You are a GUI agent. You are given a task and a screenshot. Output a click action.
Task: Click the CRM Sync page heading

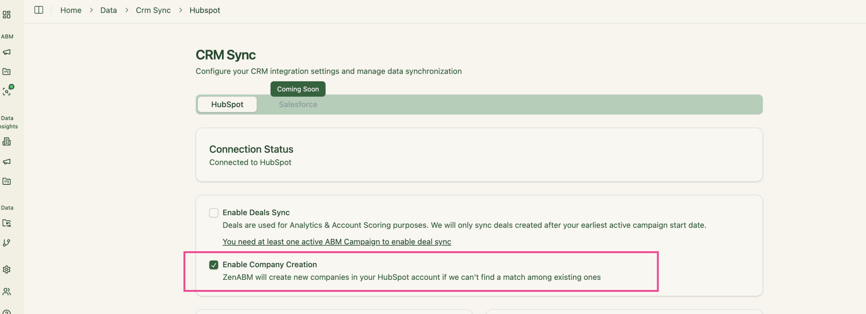click(x=226, y=55)
